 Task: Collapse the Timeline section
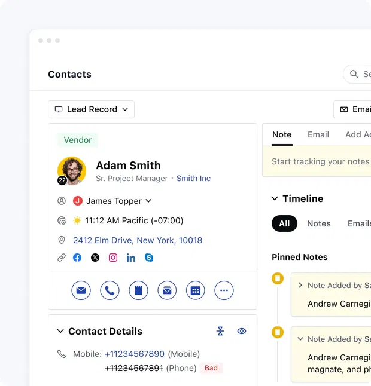click(x=275, y=198)
